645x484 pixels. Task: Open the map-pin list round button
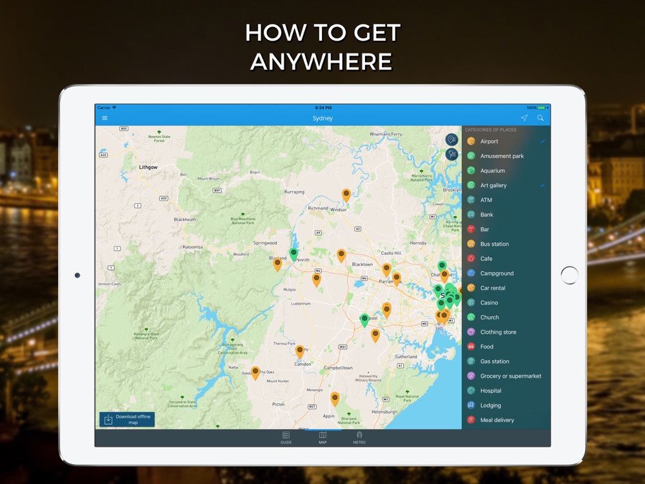(x=451, y=139)
